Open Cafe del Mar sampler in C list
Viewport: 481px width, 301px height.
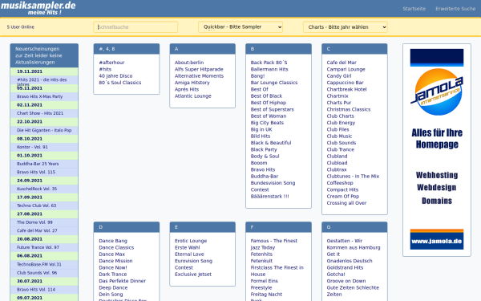342,63
